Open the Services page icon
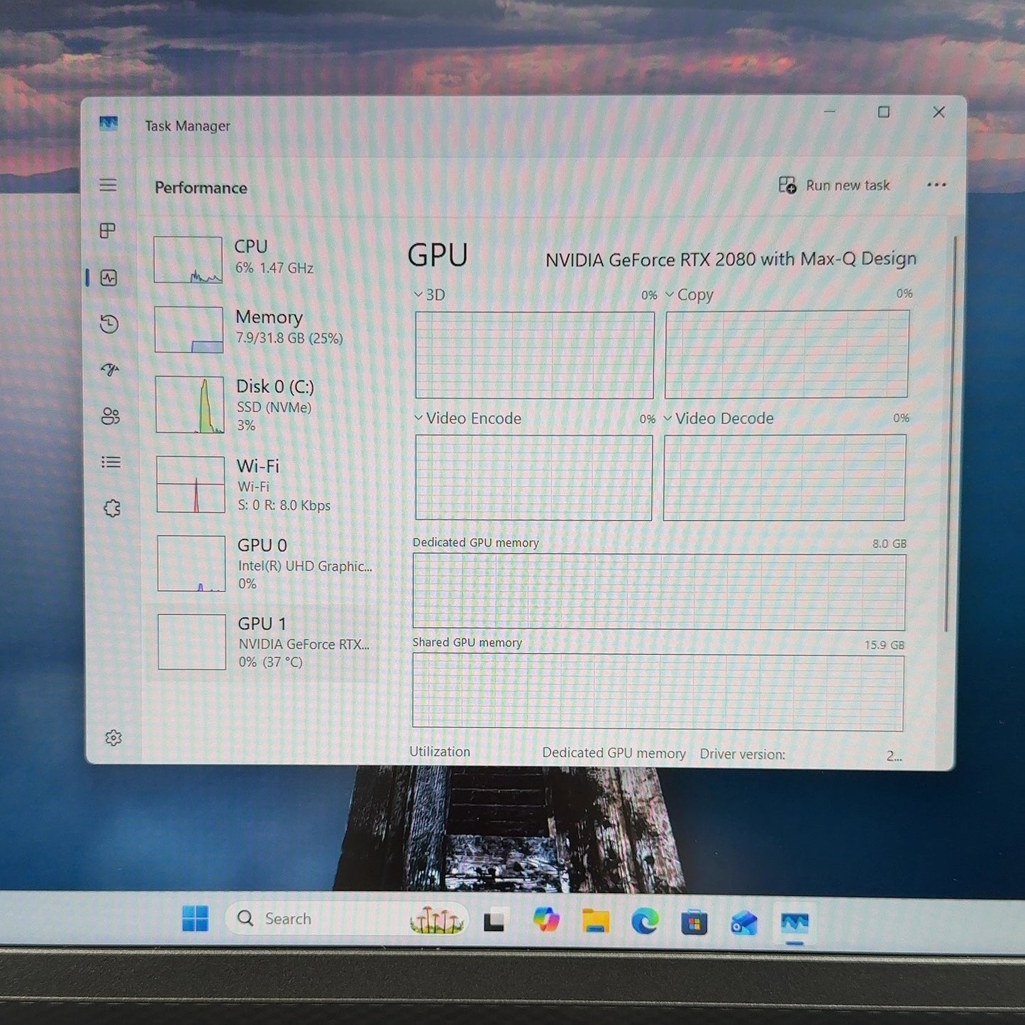Image resolution: width=1025 pixels, height=1025 pixels. (x=112, y=508)
